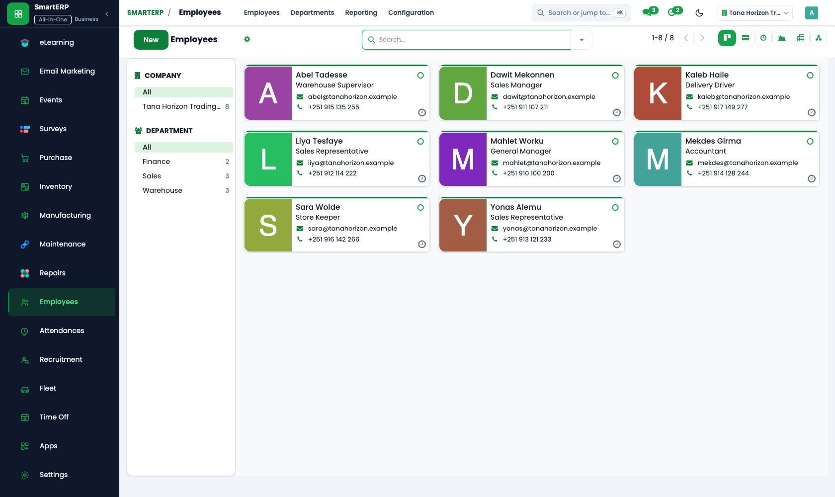The height and width of the screenshot is (497, 835).
Task: Click Yonas Alemu presence status circle
Action: coord(615,208)
